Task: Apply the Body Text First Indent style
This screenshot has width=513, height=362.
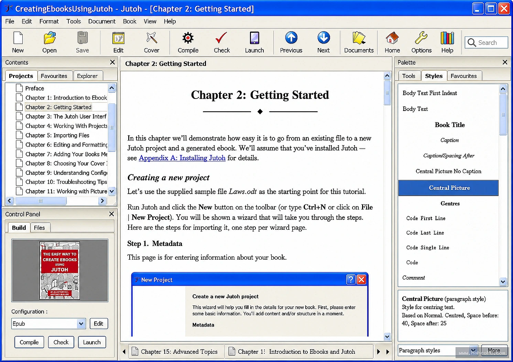Action: (x=429, y=93)
